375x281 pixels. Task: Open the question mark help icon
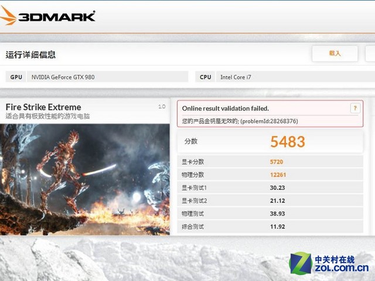[355, 108]
